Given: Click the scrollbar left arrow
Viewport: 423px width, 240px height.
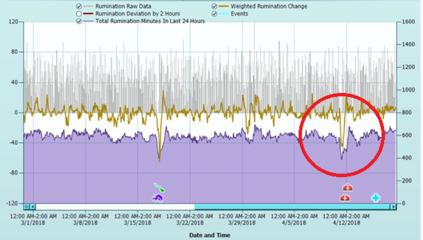Looking at the screenshot, I should pos(32,207).
